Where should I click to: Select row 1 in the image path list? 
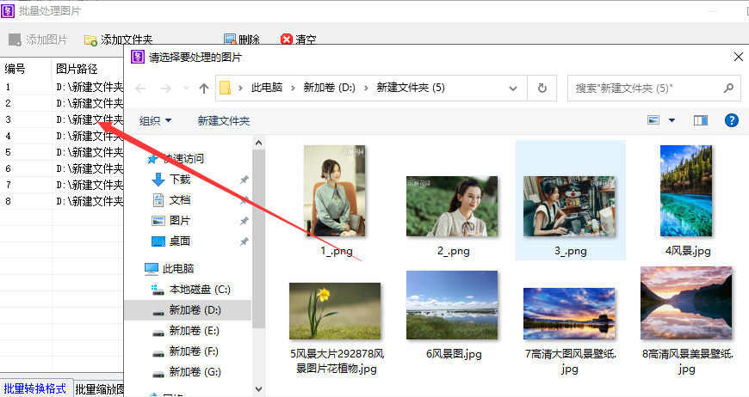tap(62, 87)
